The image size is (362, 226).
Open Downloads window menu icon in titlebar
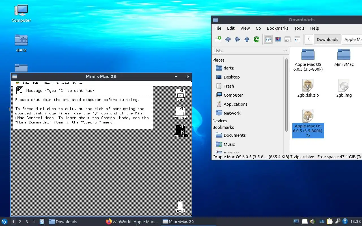pyautogui.click(x=216, y=20)
